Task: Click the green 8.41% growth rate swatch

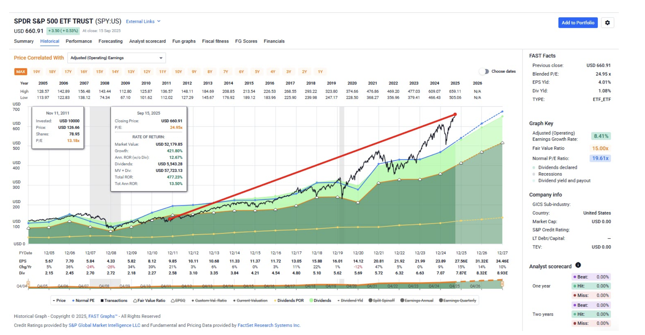Action: [601, 136]
